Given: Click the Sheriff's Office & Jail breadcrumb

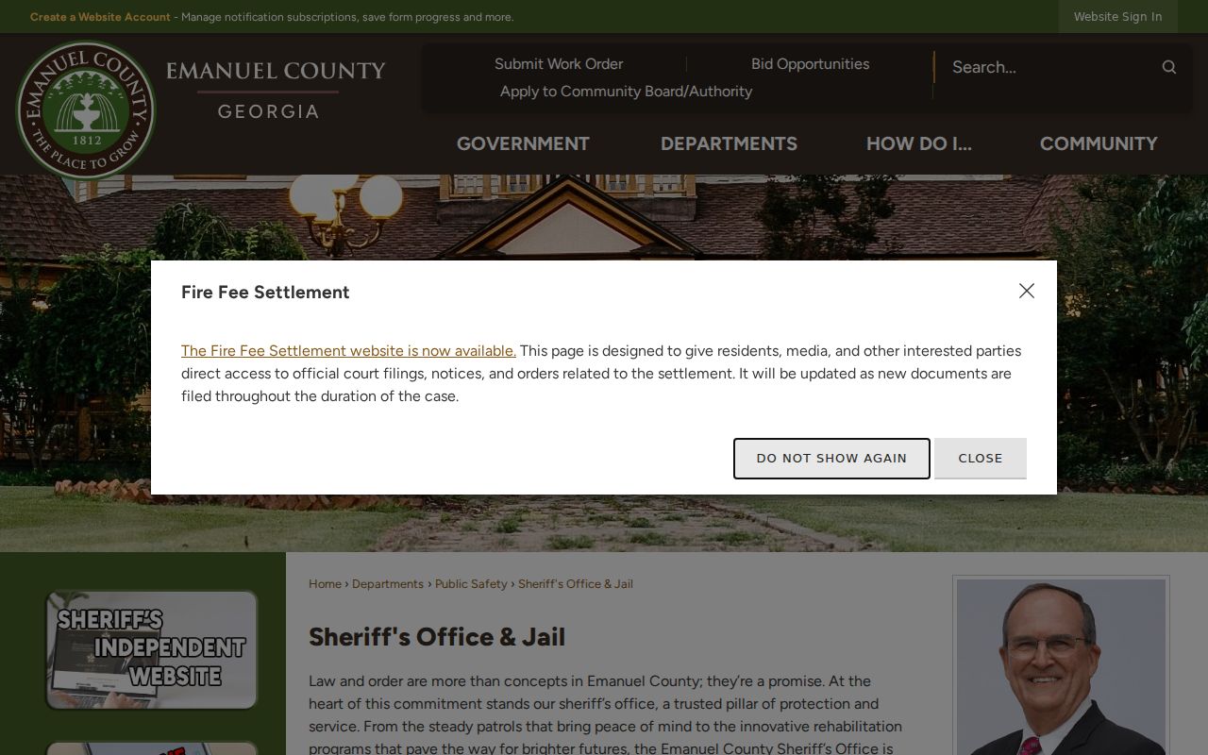Looking at the screenshot, I should pos(576,584).
